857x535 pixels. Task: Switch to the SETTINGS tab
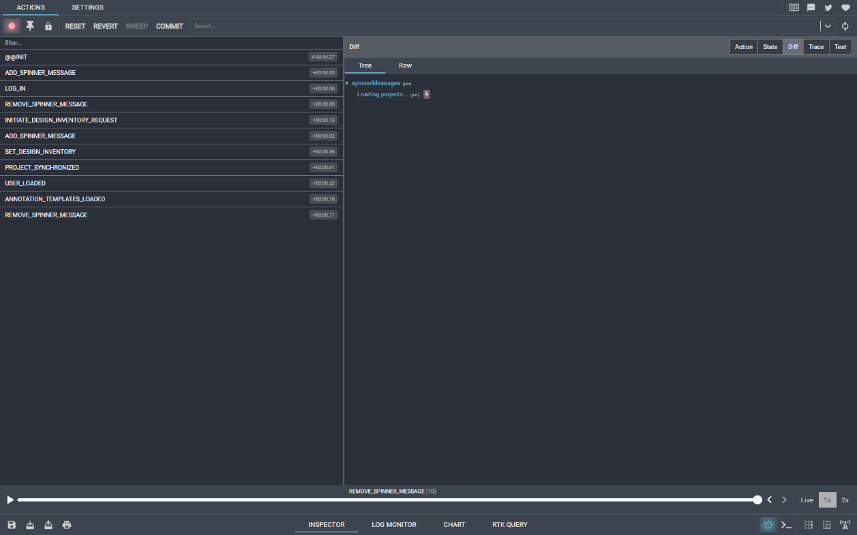tap(88, 7)
